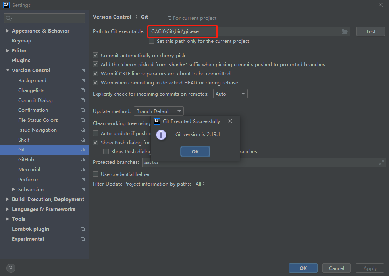Screen dimensions: 389x276
Task: Open Experimental settings page
Action: coord(28,239)
